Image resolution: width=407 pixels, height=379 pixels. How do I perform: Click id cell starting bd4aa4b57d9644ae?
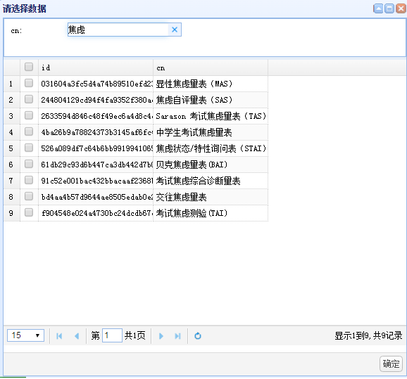pos(96,197)
